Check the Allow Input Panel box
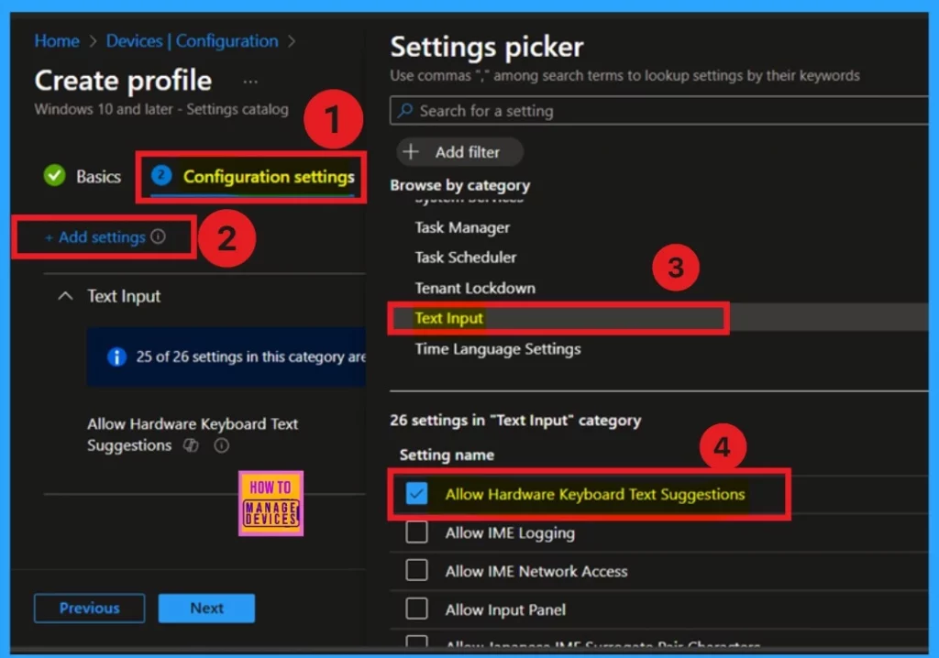 [416, 609]
